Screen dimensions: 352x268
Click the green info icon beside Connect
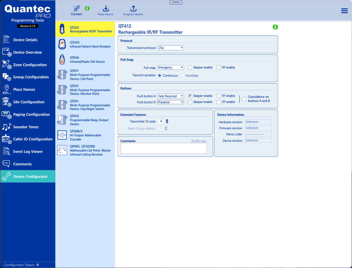(x=87, y=9)
